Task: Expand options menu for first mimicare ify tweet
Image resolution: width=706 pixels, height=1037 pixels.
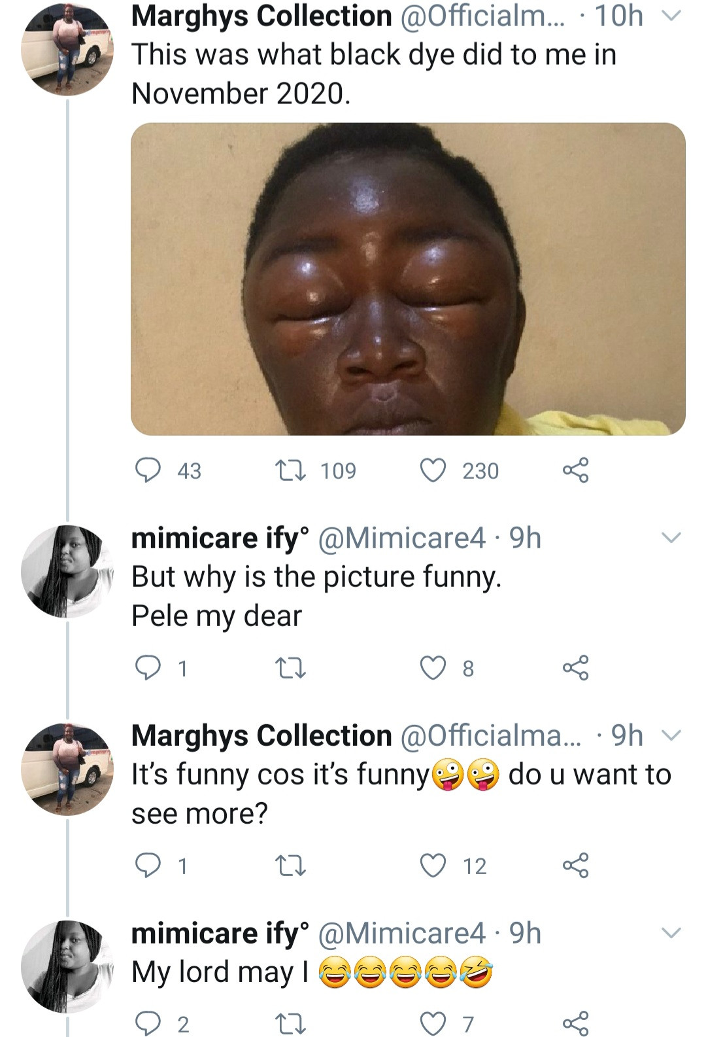Action: point(671,538)
